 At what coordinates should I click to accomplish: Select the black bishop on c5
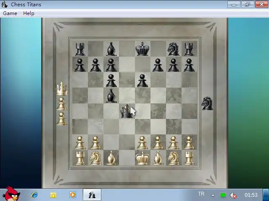point(111,96)
